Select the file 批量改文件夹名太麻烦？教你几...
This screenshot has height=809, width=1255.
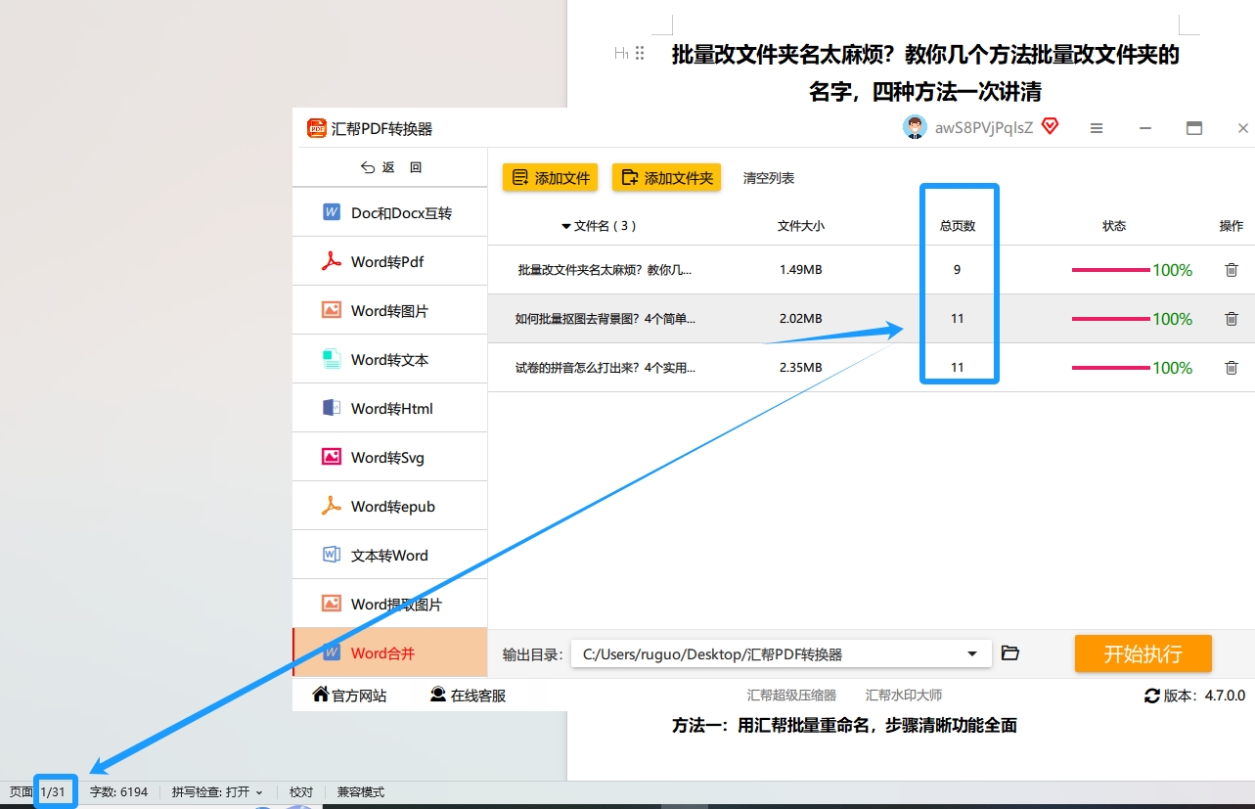[605, 270]
